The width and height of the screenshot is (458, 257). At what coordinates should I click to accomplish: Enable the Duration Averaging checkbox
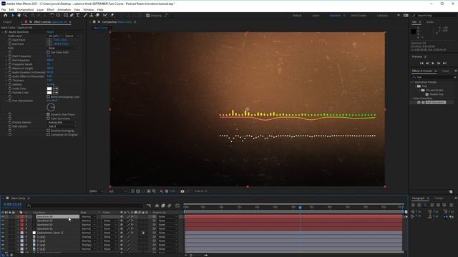tap(48, 131)
